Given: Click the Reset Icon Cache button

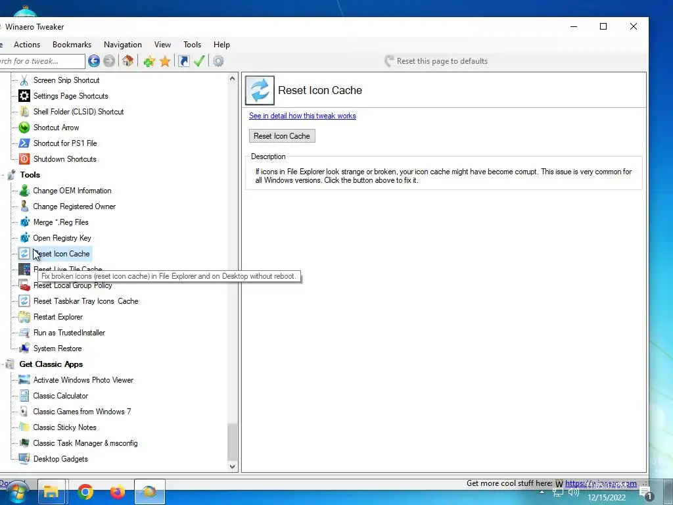Looking at the screenshot, I should pyautogui.click(x=282, y=136).
